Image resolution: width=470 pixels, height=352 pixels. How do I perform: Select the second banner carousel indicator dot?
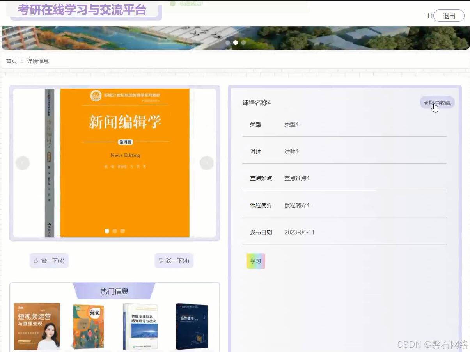pyautogui.click(x=236, y=43)
